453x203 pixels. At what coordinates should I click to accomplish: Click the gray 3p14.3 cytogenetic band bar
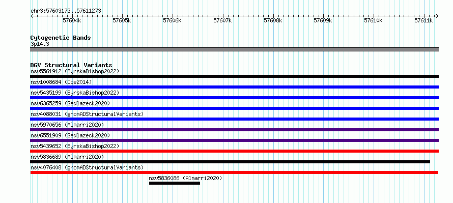pyautogui.click(x=234, y=49)
